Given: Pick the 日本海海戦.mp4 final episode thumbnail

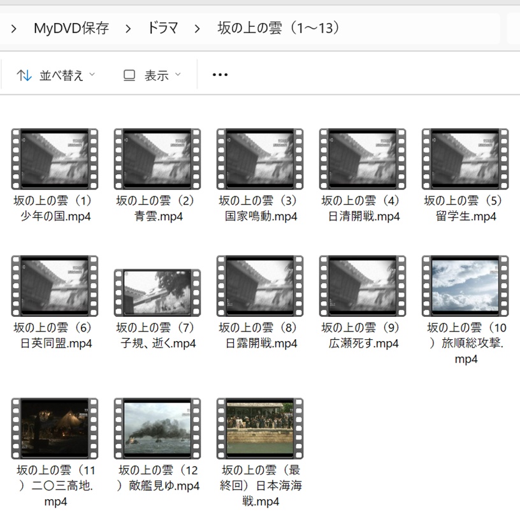Looking at the screenshot, I should 260,428.
